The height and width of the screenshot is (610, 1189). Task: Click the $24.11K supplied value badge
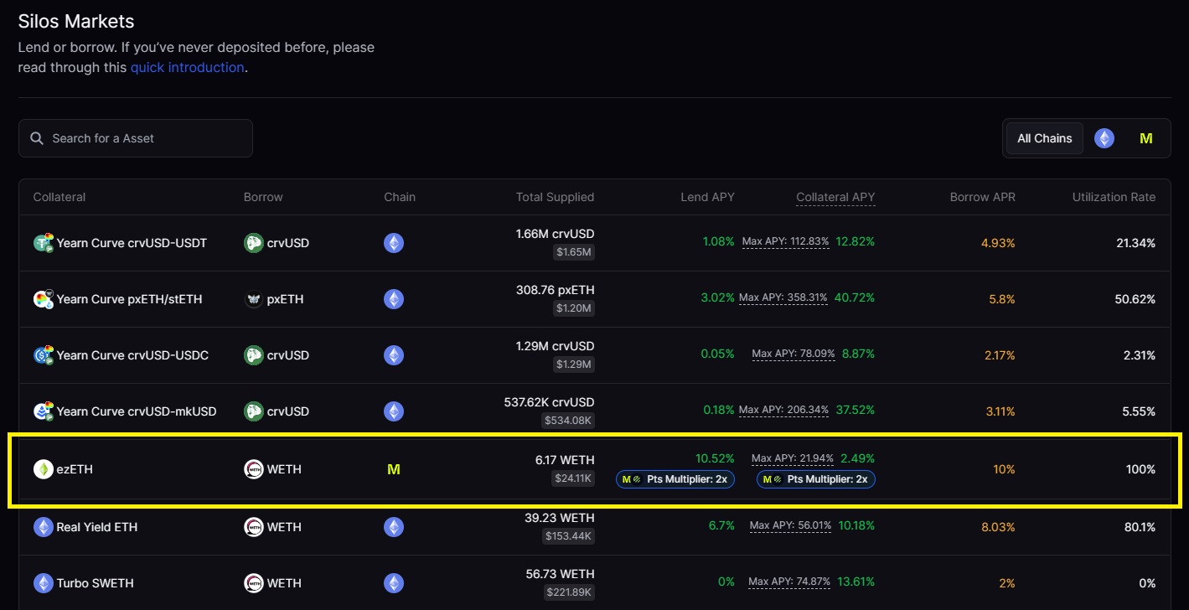[x=574, y=478]
